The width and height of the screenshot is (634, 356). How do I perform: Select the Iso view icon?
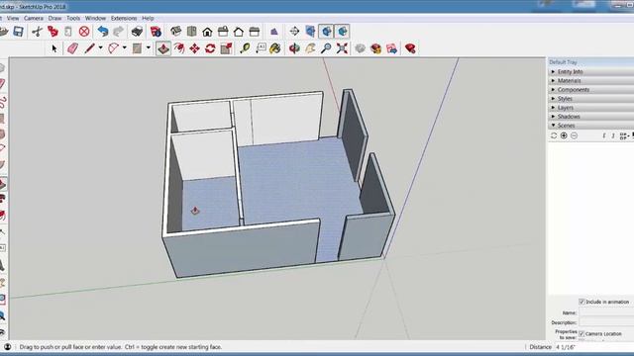(176, 32)
